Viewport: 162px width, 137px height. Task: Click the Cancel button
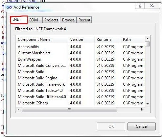click(x=142, y=126)
